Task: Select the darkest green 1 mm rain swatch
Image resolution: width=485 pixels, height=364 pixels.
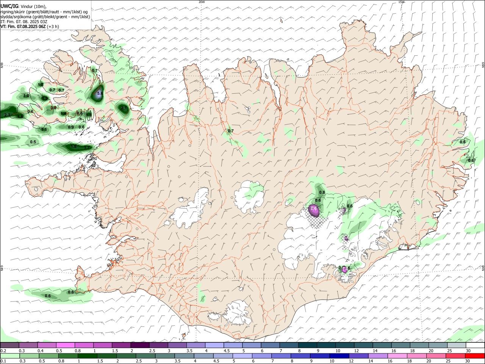Action: tap(87, 356)
